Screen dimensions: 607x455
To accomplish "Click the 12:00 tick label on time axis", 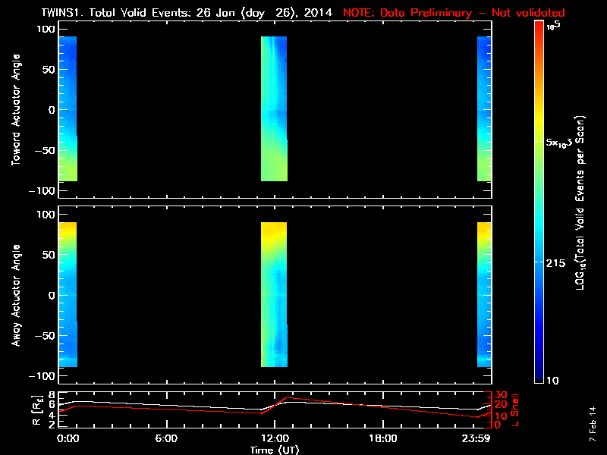I will point(274,438).
